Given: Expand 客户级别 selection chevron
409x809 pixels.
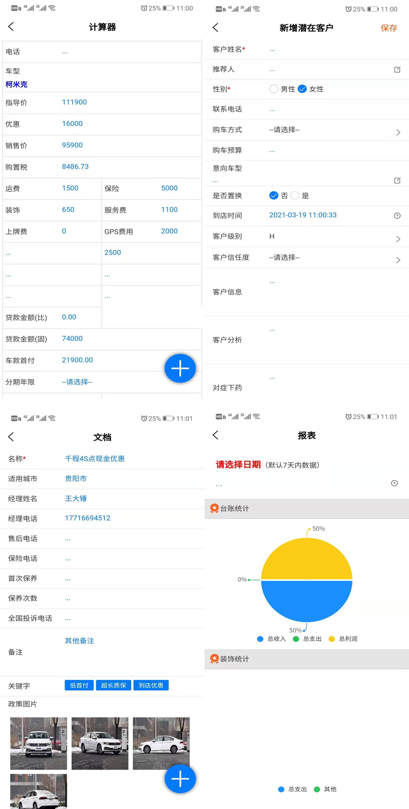Looking at the screenshot, I should tap(398, 239).
